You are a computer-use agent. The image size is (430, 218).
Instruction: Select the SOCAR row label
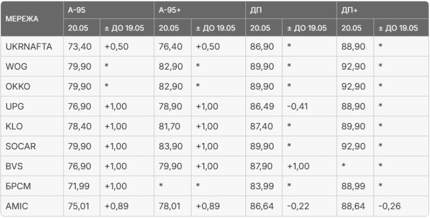[21, 146]
